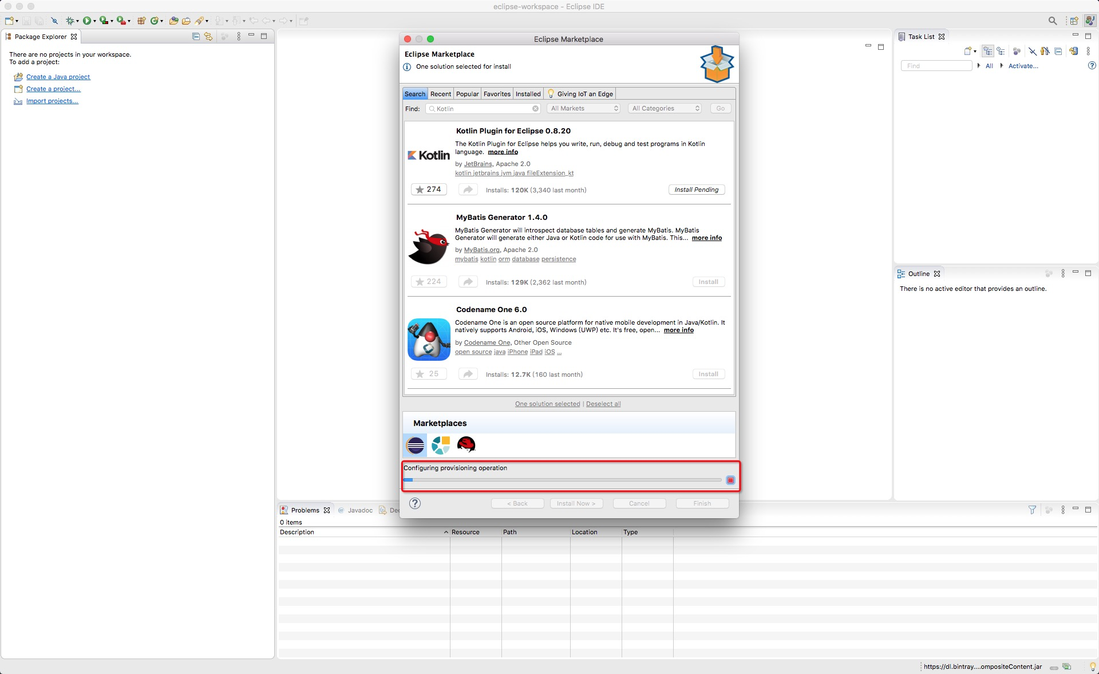Click the Find search field containing Kotlin

pyautogui.click(x=483, y=109)
